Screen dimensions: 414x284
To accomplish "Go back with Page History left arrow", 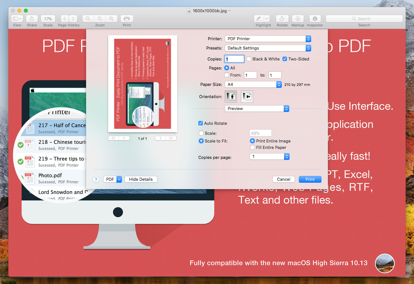I will [x=64, y=19].
